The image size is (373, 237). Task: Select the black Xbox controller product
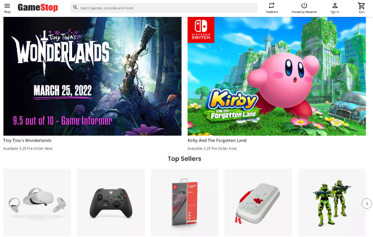click(111, 202)
